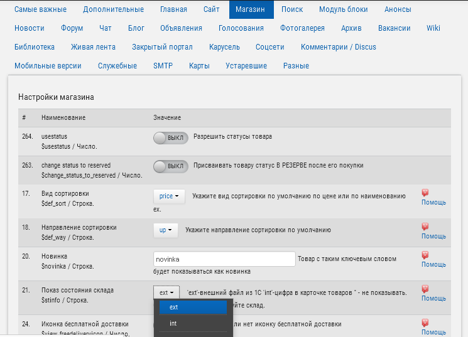Click help icon for Показ состояния склада
Viewport: 468px width, 337px height.
pos(425,289)
